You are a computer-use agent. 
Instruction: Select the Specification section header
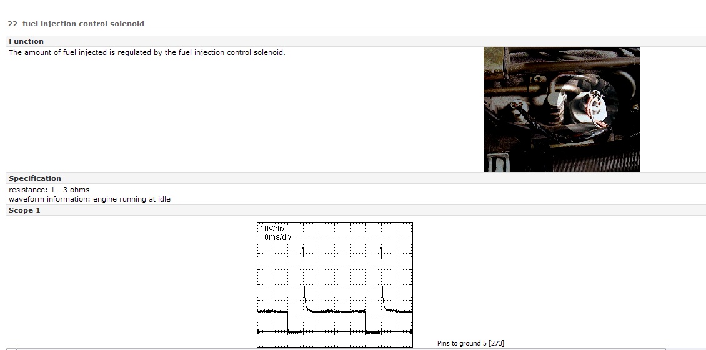pyautogui.click(x=35, y=178)
